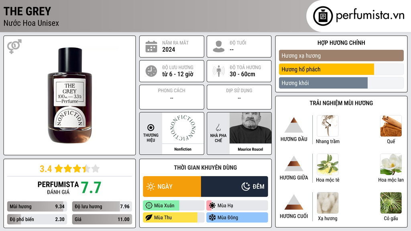Click the Trải nghiệm mùi hương heading
Image resolution: width=411 pixels, height=231 pixels.
[341, 103]
